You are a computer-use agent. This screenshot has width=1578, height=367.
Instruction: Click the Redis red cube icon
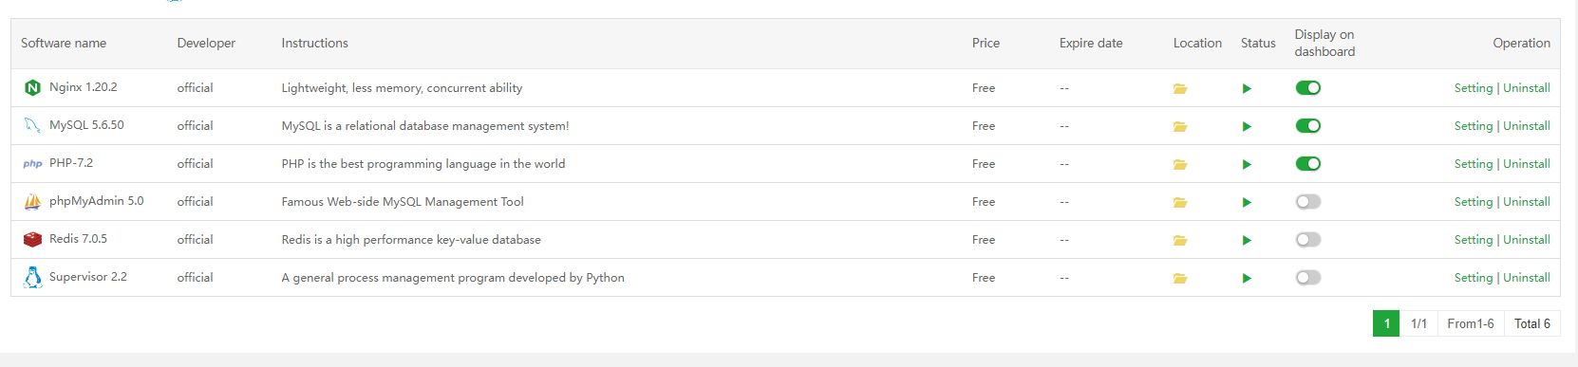coord(32,239)
